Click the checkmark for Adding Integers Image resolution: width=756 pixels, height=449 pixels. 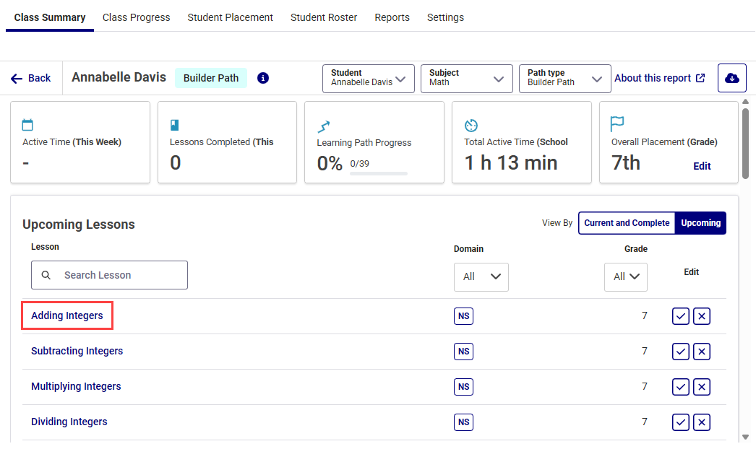tap(680, 316)
